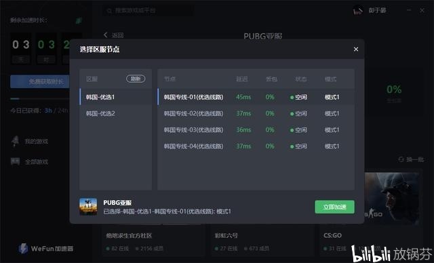This screenshot has height=263, width=434.
Task: Click the WeFun加速器 logo
Action: 45,248
